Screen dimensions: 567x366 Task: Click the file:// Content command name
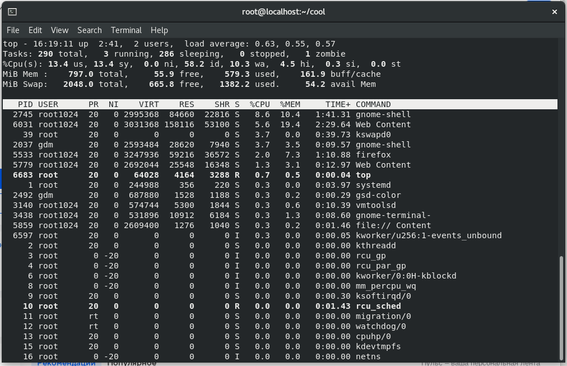click(x=393, y=226)
